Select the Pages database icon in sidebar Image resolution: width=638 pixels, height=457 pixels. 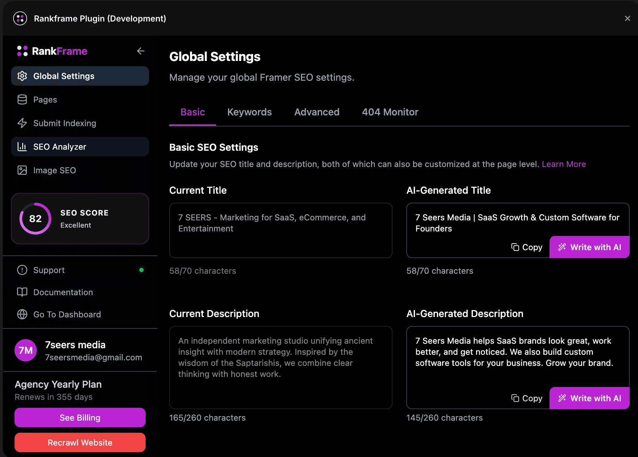(22, 99)
